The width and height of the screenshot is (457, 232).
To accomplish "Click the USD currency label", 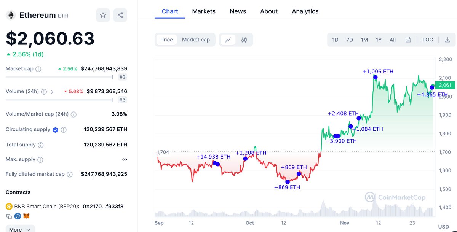I will 444,227.
